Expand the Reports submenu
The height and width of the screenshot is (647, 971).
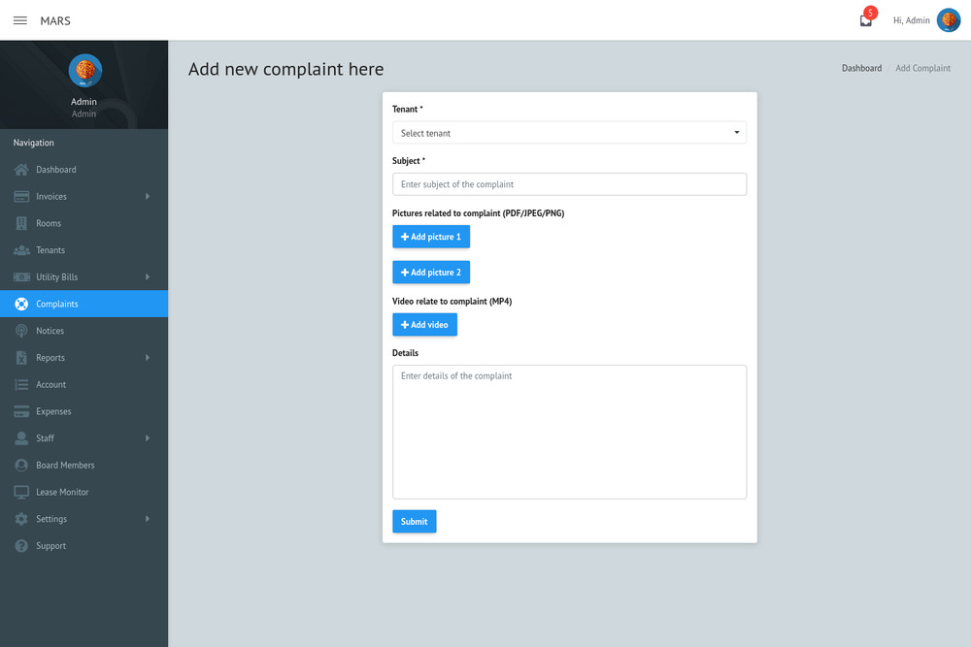point(147,357)
